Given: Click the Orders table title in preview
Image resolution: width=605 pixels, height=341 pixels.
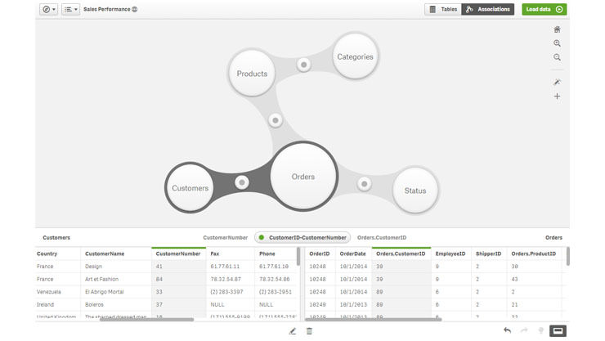Looking at the screenshot, I should [x=553, y=238].
